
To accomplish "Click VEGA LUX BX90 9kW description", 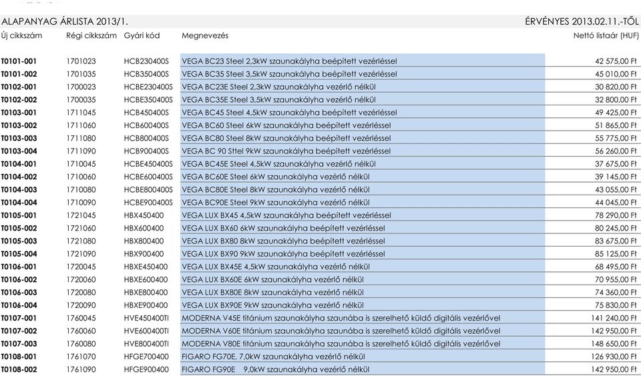I will click(283, 254).
